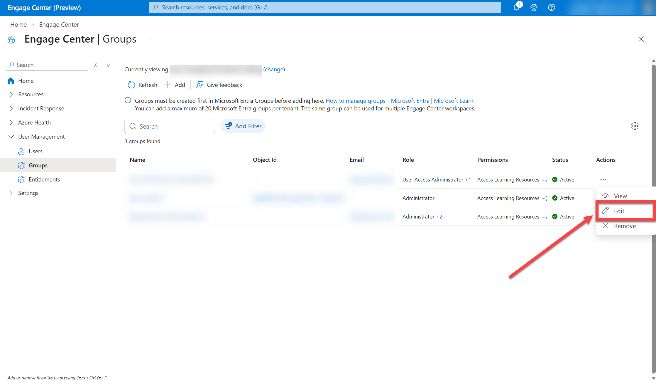
Task: Sort by the Permissions column header
Action: pos(492,160)
